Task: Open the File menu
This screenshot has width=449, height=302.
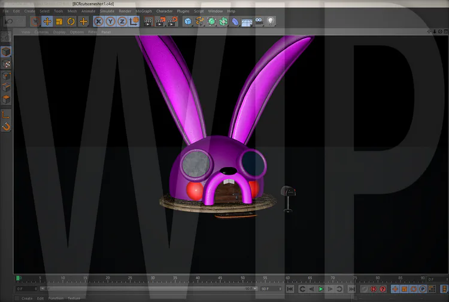Action: 6,11
